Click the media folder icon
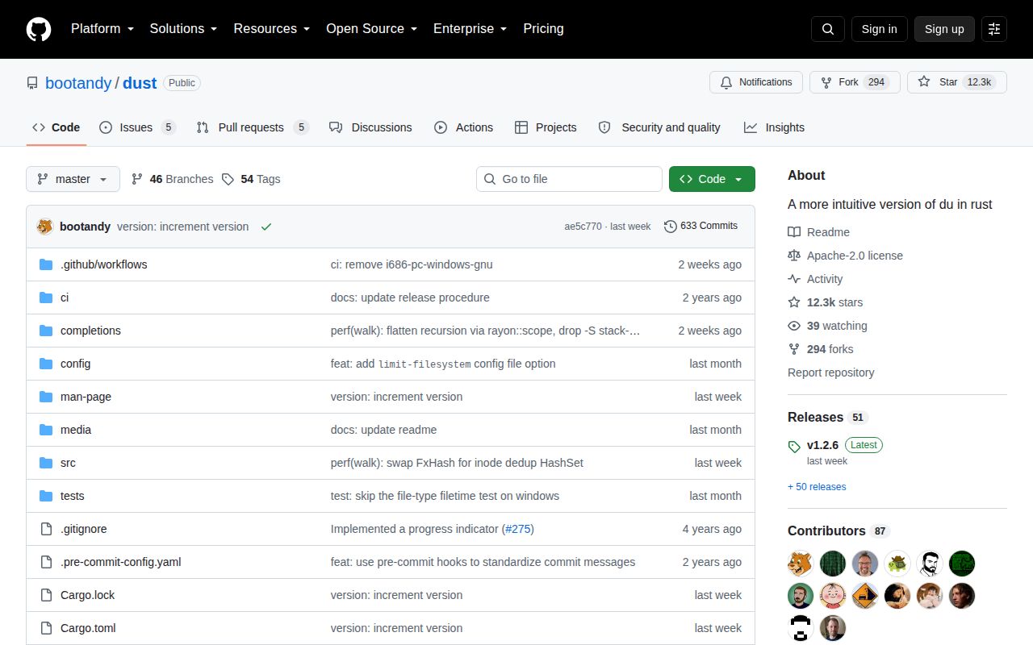Image resolution: width=1033 pixels, height=645 pixels. tap(46, 430)
